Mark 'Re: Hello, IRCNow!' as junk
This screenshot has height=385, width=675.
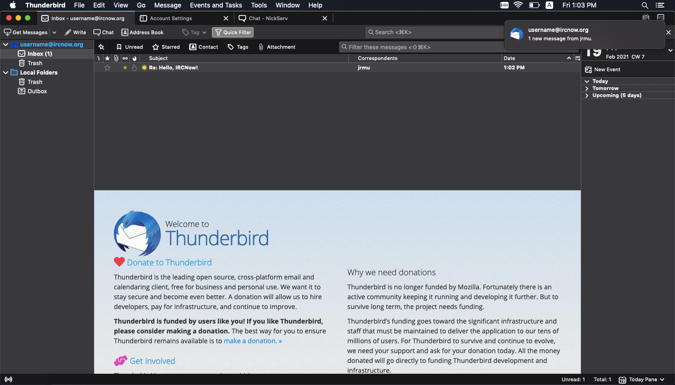(x=135, y=68)
